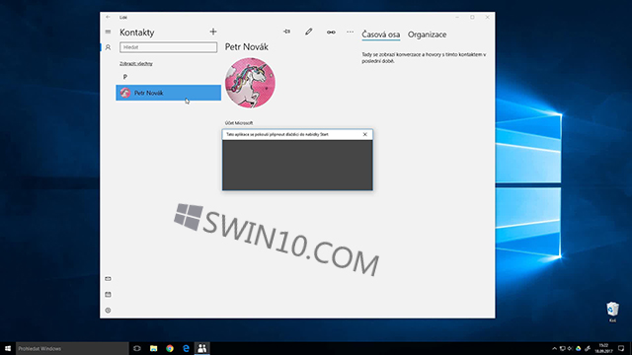Pin Petr Novák contact to Start

click(286, 32)
